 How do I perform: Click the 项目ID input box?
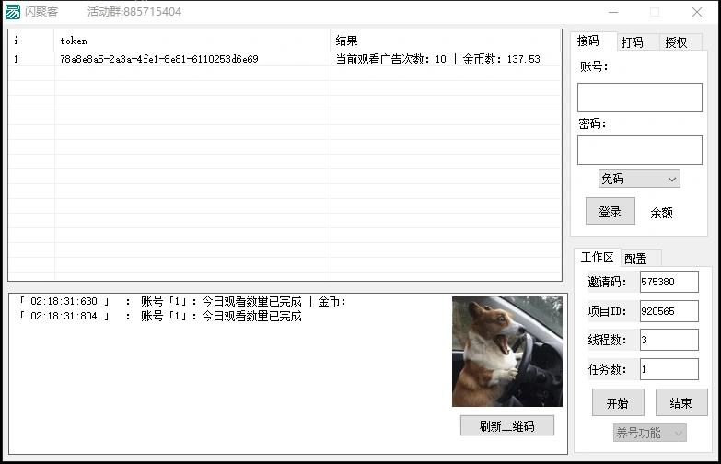[669, 311]
